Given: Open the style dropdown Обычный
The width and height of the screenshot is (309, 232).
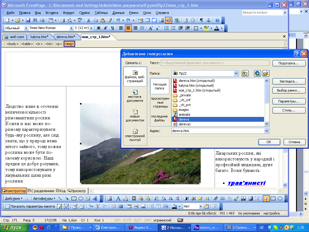Looking at the screenshot, I should [26, 28].
